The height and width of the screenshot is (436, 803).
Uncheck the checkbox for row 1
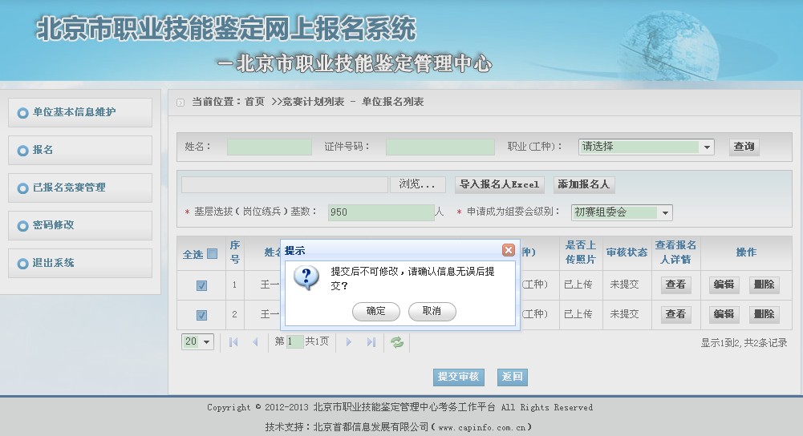[x=201, y=285]
